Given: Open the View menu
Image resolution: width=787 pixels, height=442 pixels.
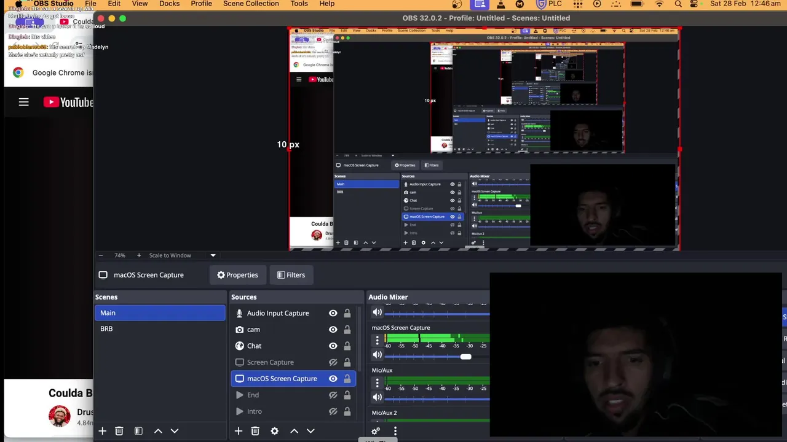Looking at the screenshot, I should pos(140,4).
